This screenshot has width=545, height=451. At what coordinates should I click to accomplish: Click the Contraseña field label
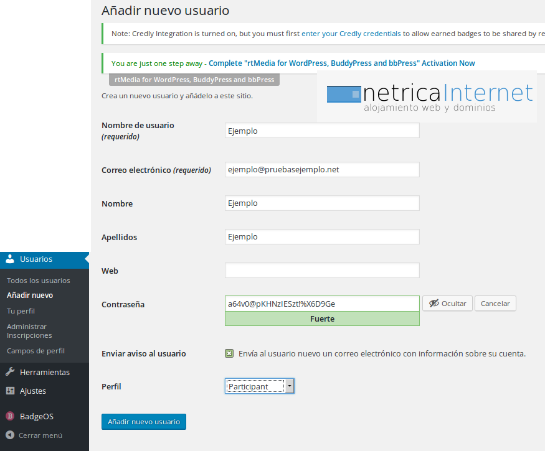pyautogui.click(x=123, y=304)
